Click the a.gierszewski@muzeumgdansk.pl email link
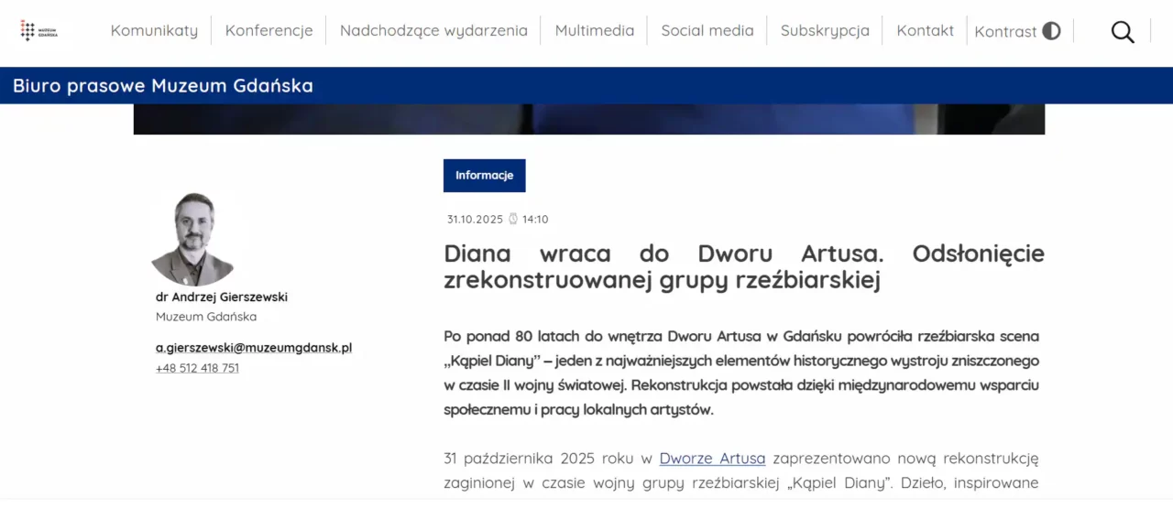Image resolution: width=1173 pixels, height=508 pixels. pyautogui.click(x=254, y=348)
